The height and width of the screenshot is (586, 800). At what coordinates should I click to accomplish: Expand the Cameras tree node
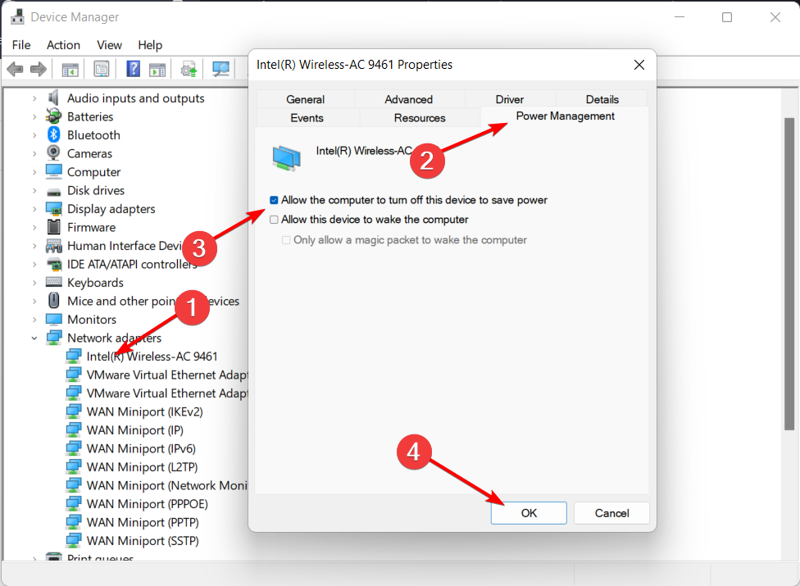tap(34, 153)
